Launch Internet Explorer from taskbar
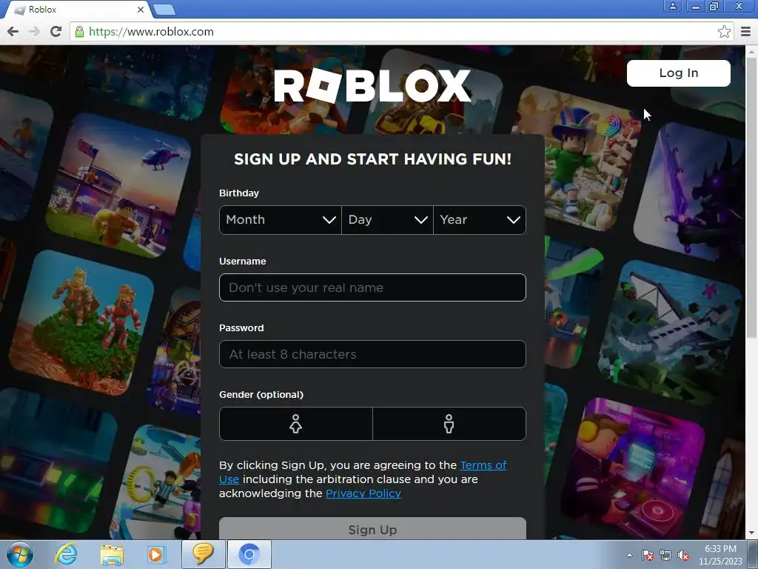Screen dimensions: 758x569 (x=65, y=554)
